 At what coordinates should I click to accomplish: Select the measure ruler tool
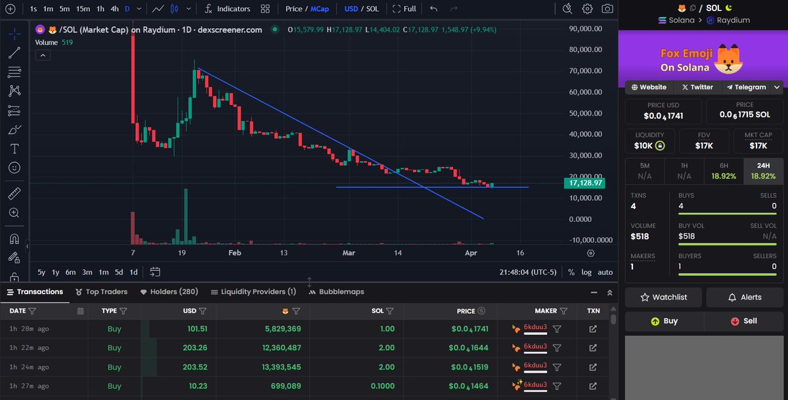14,193
